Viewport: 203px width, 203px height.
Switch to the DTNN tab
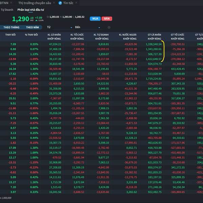click(x=4, y=3)
